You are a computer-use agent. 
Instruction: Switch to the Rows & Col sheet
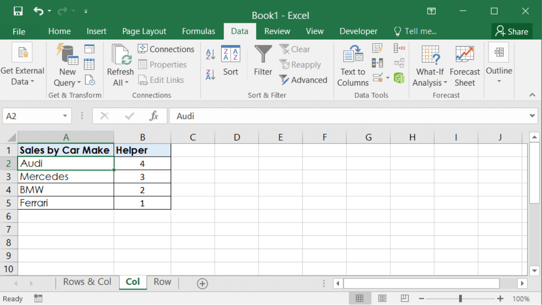(x=87, y=282)
